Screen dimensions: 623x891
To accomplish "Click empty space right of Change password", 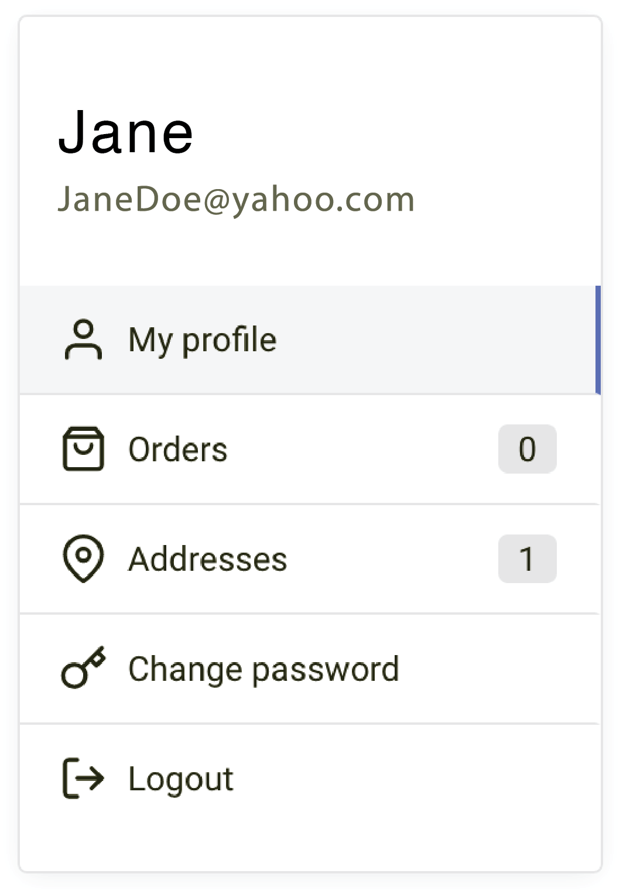I will coord(498,669).
